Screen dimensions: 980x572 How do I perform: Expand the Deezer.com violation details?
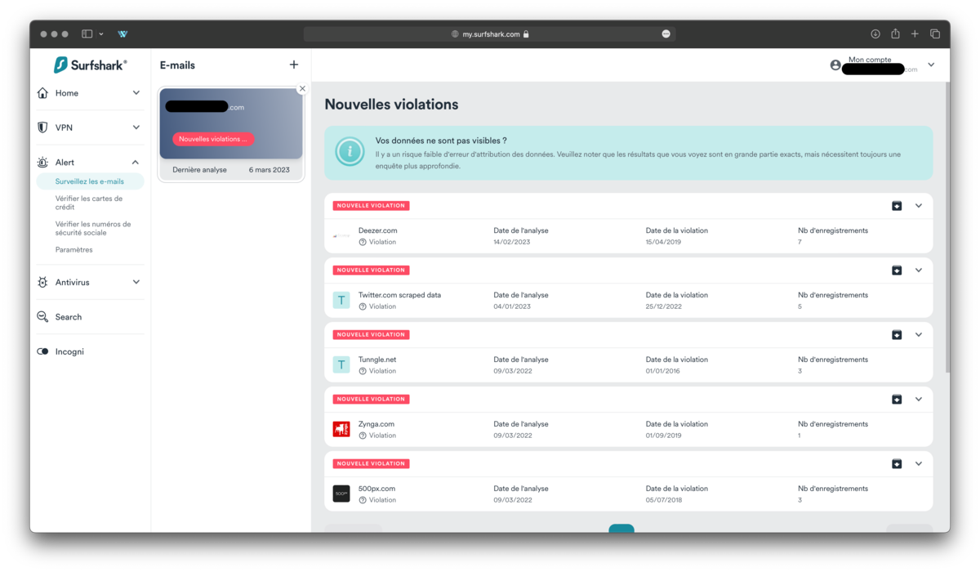pyautogui.click(x=919, y=206)
